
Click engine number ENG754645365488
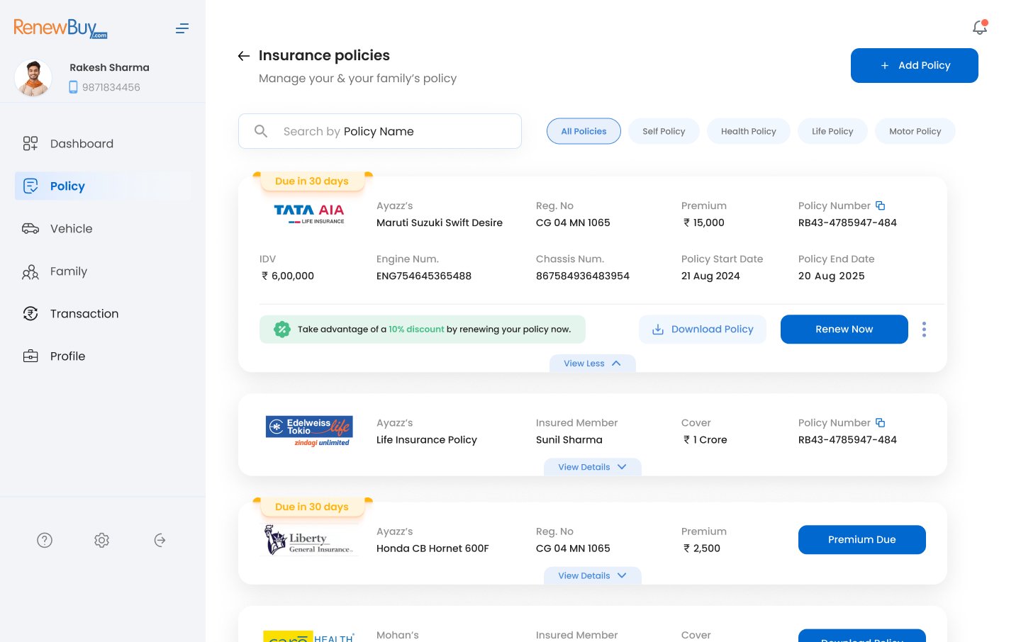[x=424, y=276]
